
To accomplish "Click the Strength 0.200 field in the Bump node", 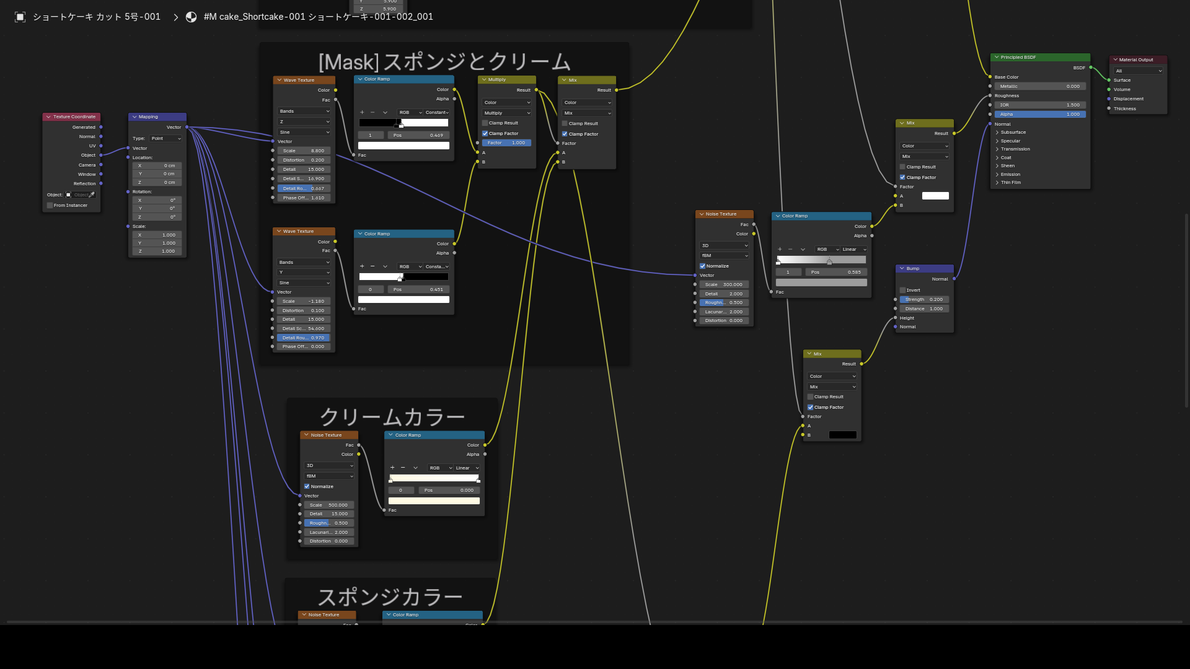I will (924, 299).
